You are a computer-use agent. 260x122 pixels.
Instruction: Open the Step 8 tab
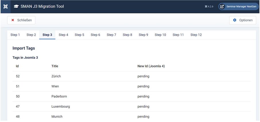coord(128,35)
